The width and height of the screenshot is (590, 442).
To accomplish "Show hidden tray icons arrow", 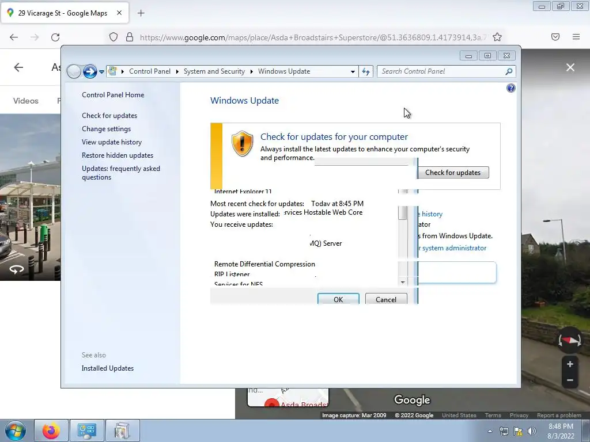I will click(490, 431).
